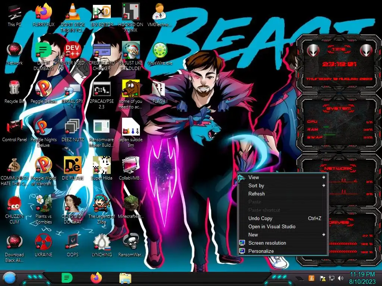The width and height of the screenshot is (382, 286).
Task: Launch 2PACALYPSE 2.3 console icon
Action: 102,95
